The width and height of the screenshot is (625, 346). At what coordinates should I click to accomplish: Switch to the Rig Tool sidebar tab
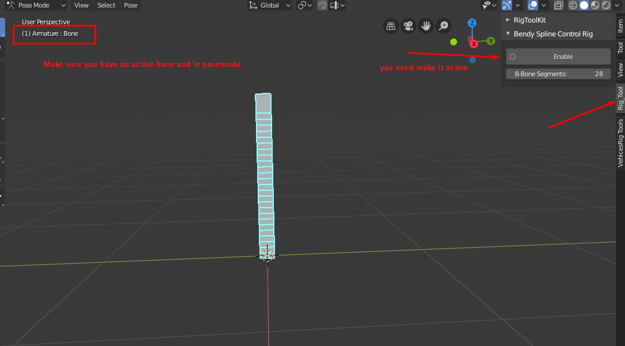(620, 99)
